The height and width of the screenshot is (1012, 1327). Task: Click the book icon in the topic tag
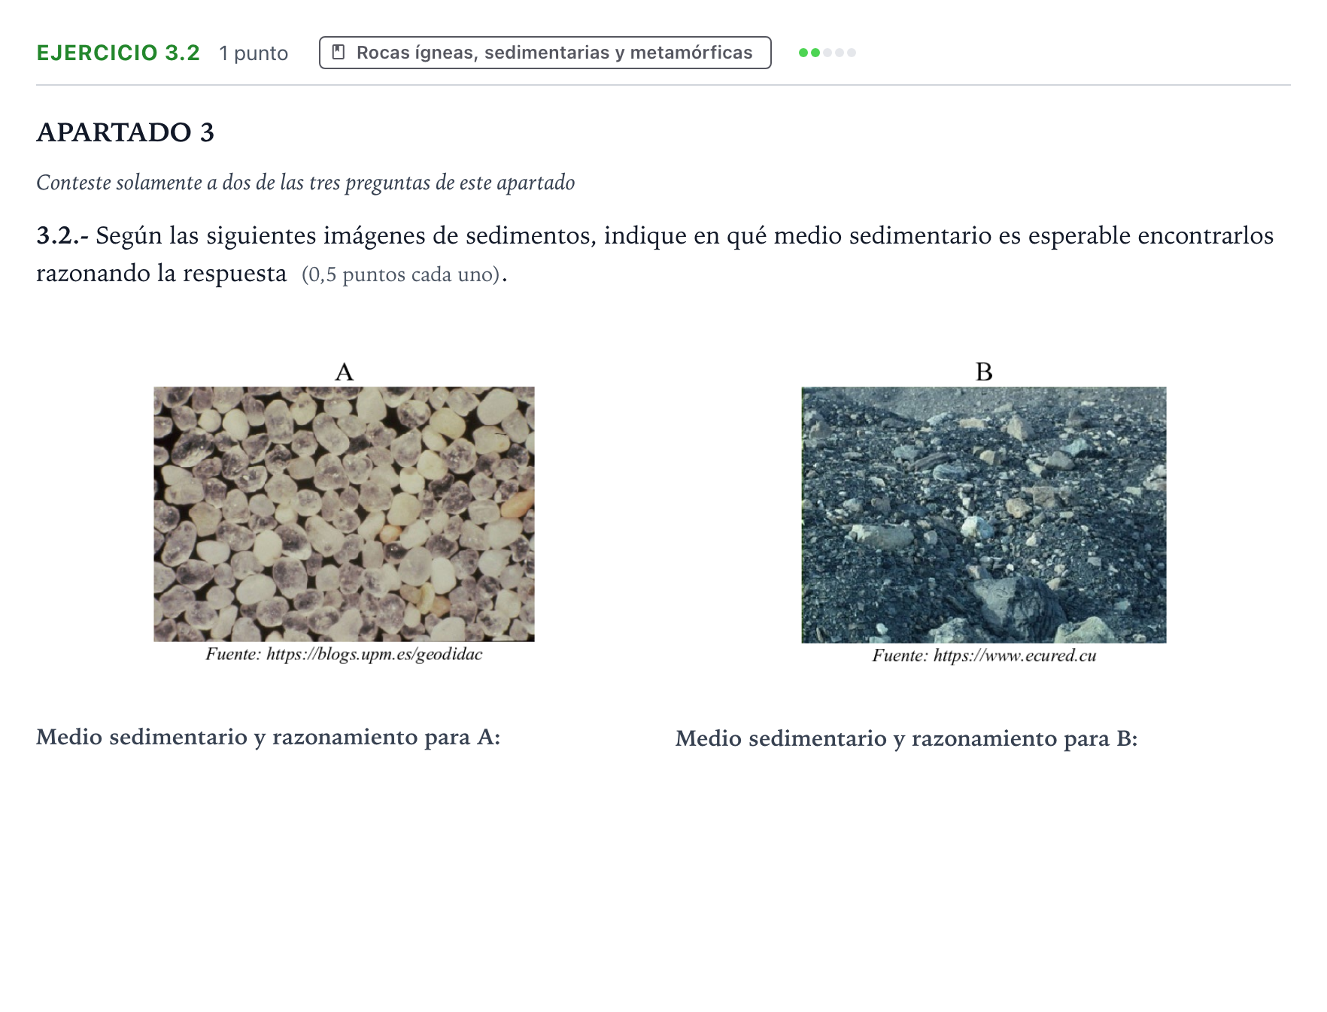[339, 53]
